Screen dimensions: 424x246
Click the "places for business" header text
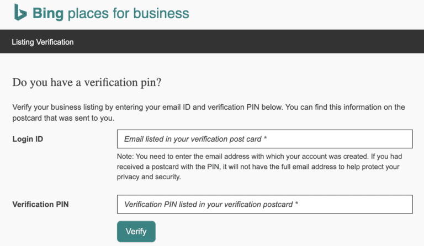click(128, 13)
